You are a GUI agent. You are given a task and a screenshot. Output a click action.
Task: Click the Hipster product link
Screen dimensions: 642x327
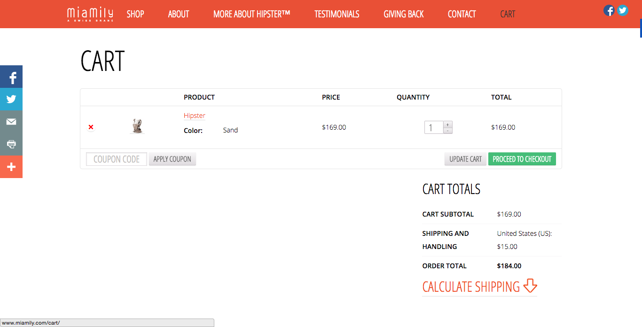click(x=195, y=116)
